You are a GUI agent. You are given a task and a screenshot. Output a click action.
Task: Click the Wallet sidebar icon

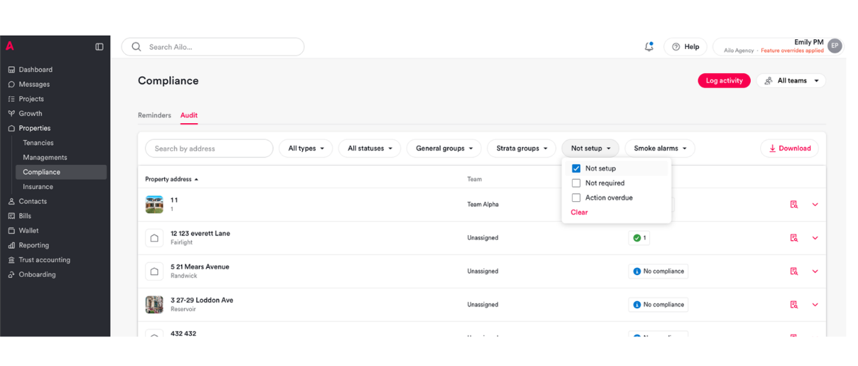(11, 231)
